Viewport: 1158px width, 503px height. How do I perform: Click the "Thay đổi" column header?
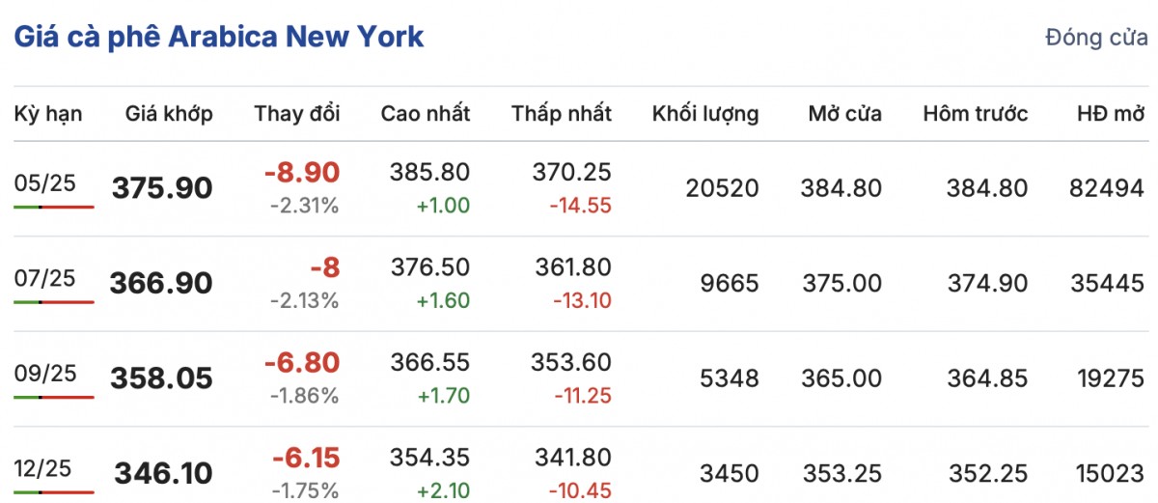[297, 113]
